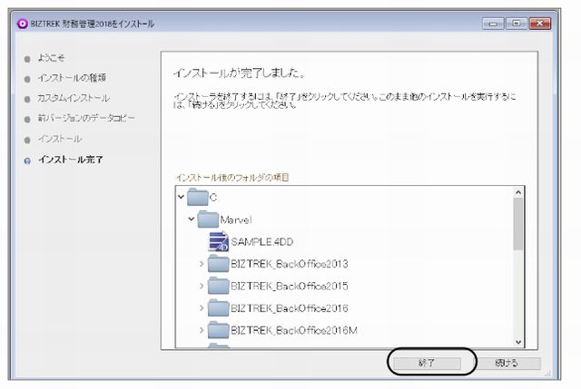The height and width of the screenshot is (389, 581).
Task: Select the カスタムインストール step bullet
Action: [28, 99]
